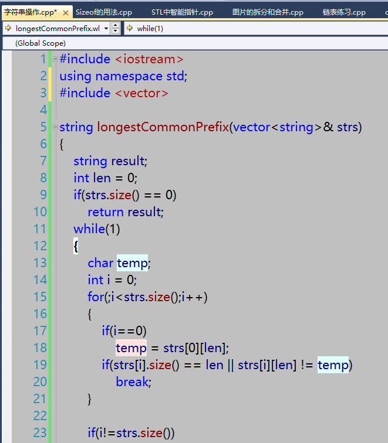The height and width of the screenshot is (443, 388).
Task: Click the up arrow of navigation stepper
Action: point(115,25)
